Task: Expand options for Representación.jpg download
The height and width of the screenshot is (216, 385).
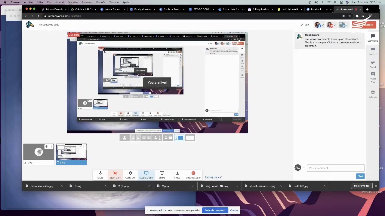Action: coord(62,186)
